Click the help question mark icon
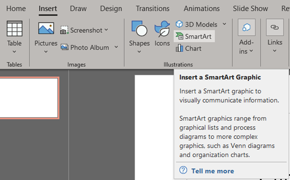The width and height of the screenshot is (290, 180). click(x=183, y=170)
